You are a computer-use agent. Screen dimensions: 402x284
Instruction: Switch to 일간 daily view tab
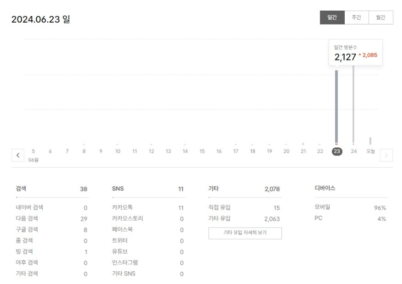332,18
